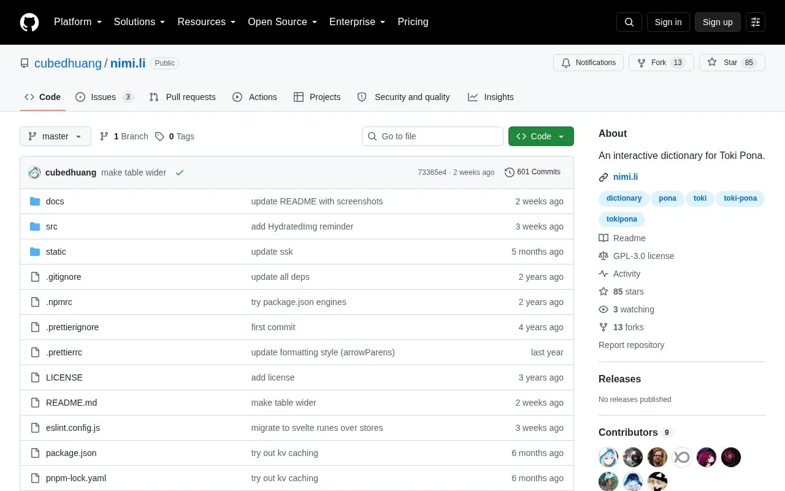Expand the Platform navigation menu
Image resolution: width=785 pixels, height=491 pixels.
click(77, 22)
